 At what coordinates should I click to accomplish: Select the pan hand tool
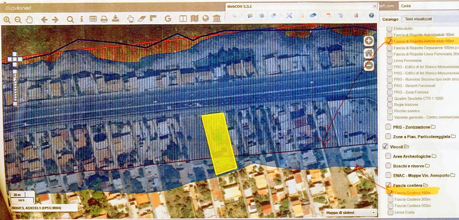click(x=29, y=19)
